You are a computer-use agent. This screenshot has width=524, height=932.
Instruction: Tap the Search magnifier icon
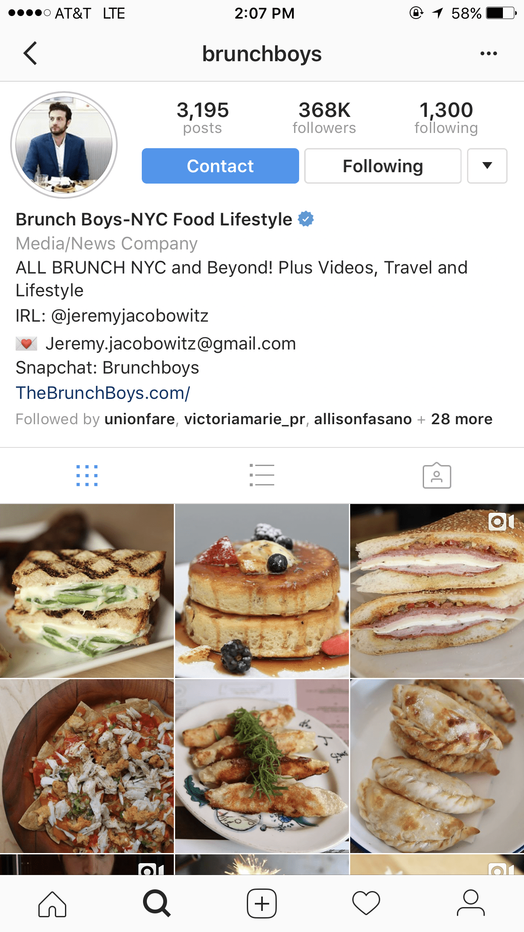point(157,904)
